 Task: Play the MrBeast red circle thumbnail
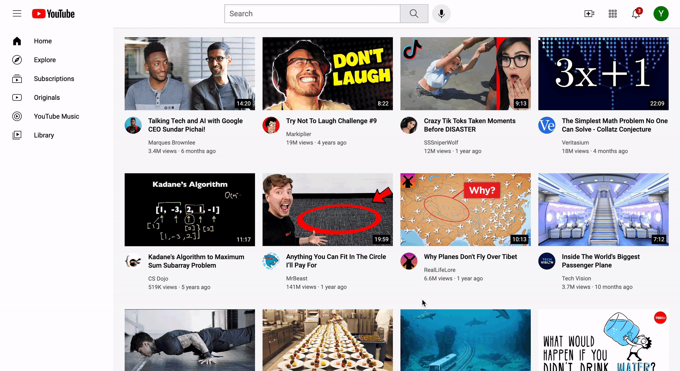(x=328, y=210)
